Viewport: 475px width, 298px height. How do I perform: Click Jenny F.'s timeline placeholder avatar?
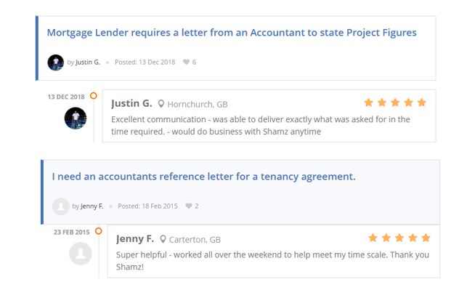[81, 254]
